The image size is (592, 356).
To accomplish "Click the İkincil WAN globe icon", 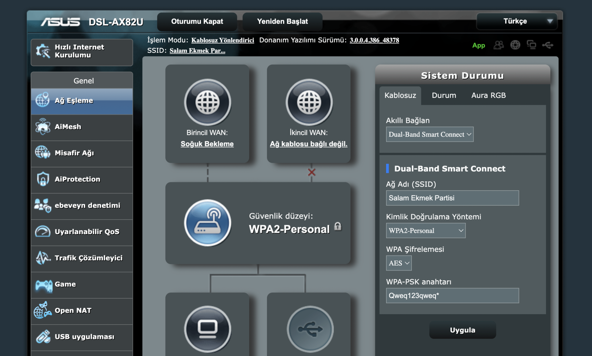I will [309, 102].
